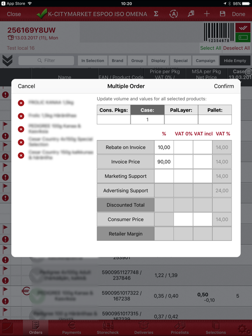Screen dimensions: 252x336
Task: Open the Deliveries tab
Action: click(x=144, y=328)
